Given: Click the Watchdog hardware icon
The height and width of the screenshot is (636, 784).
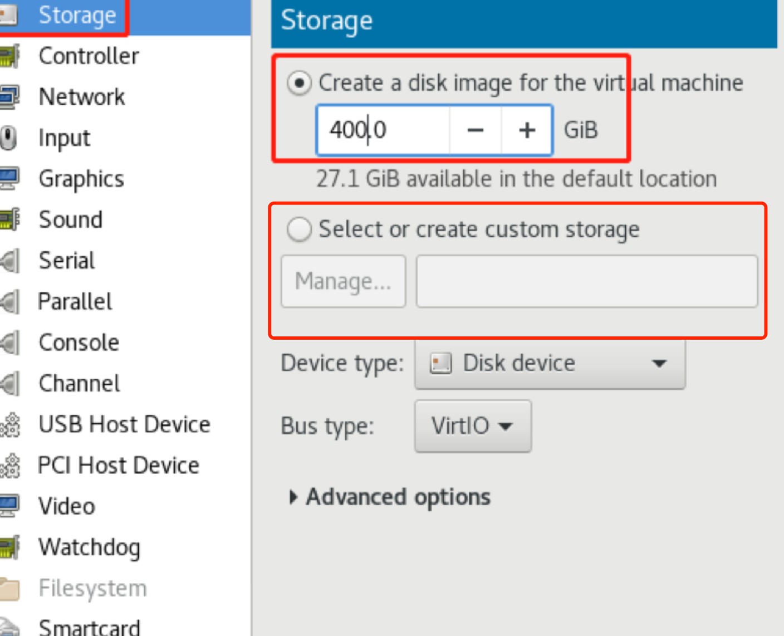Looking at the screenshot, I should [x=9, y=547].
